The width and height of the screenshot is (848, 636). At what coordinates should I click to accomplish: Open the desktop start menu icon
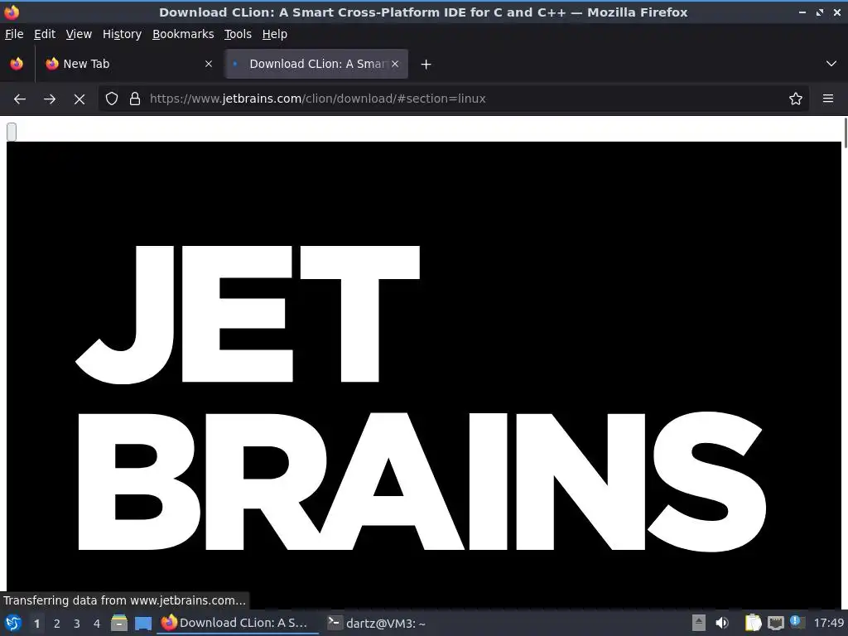coord(13,623)
